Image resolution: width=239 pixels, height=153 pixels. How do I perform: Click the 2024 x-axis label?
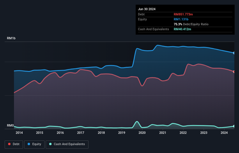click(x=224, y=133)
